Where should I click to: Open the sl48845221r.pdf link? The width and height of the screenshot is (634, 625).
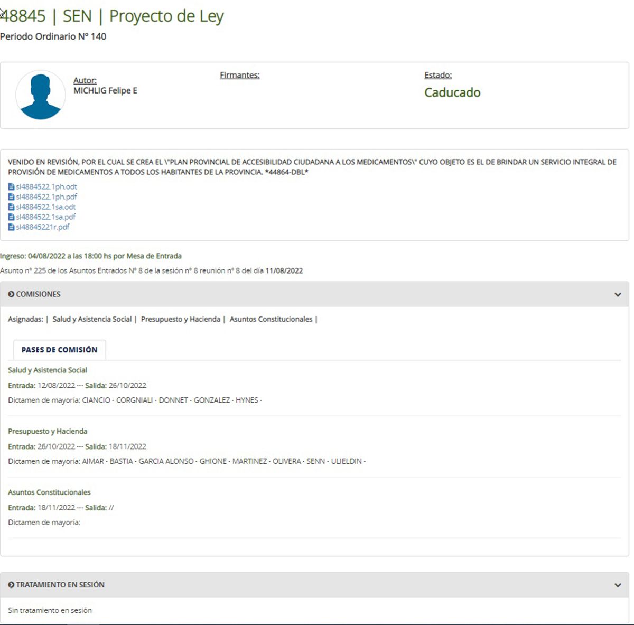[43, 227]
